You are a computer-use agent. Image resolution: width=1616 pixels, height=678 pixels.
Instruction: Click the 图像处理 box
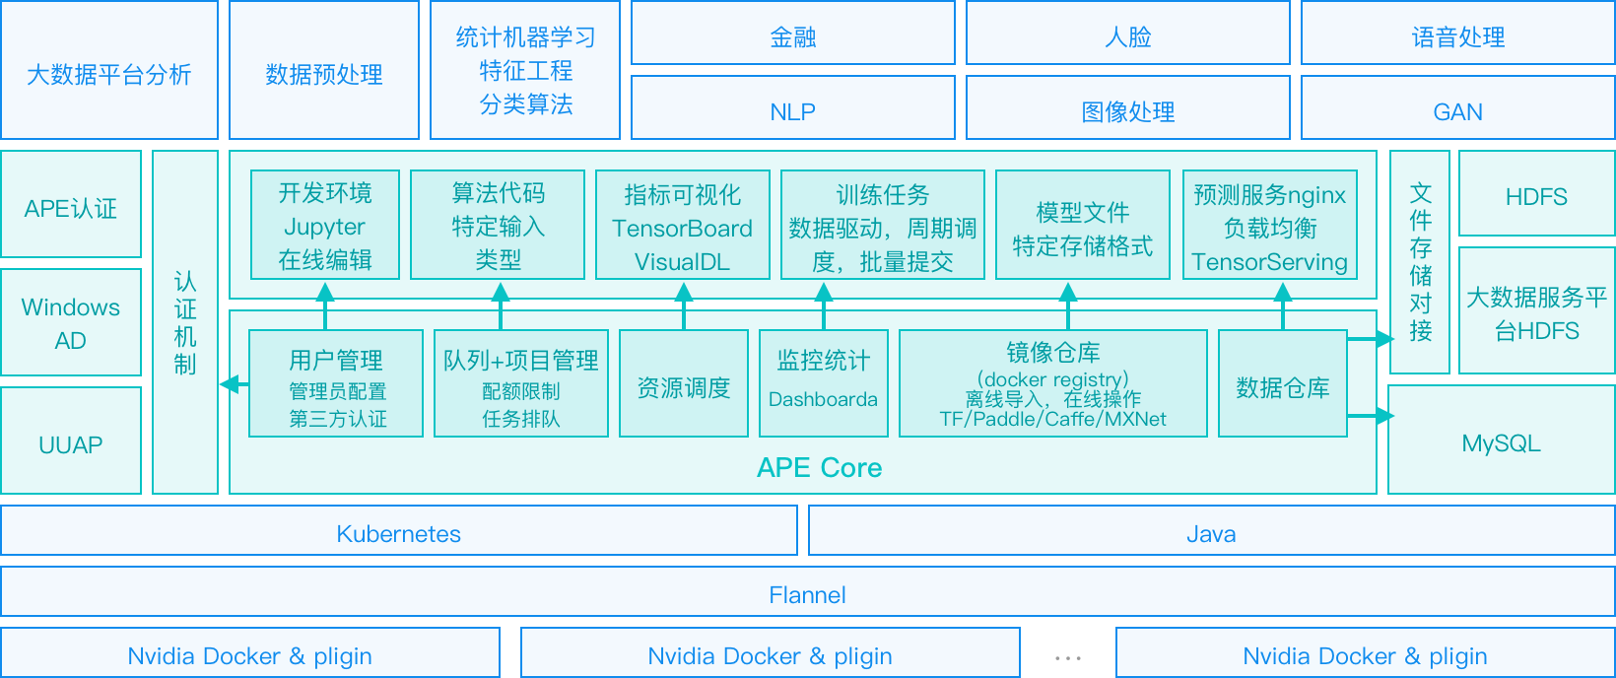pyautogui.click(x=1128, y=107)
